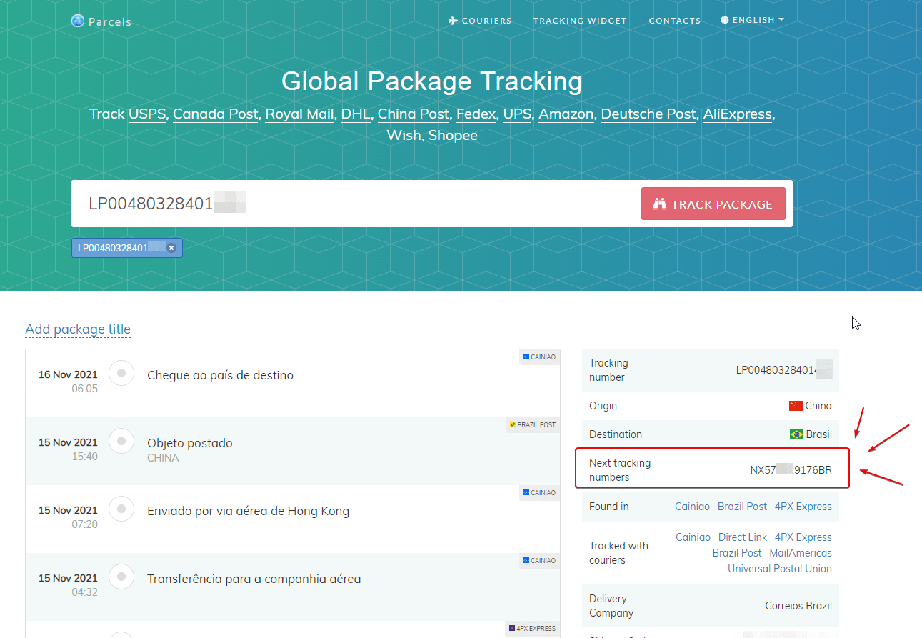
Task: Open the COURIERS menu
Action: tap(486, 21)
